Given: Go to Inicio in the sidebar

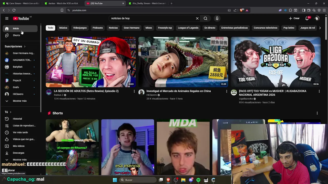Looking at the screenshot, I should click(20, 29).
